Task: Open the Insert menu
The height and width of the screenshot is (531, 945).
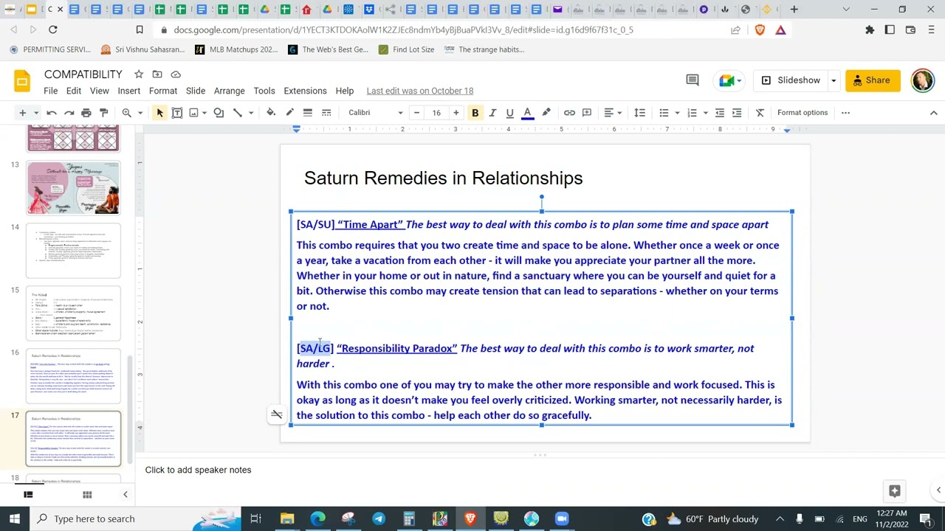Action: [x=128, y=91]
